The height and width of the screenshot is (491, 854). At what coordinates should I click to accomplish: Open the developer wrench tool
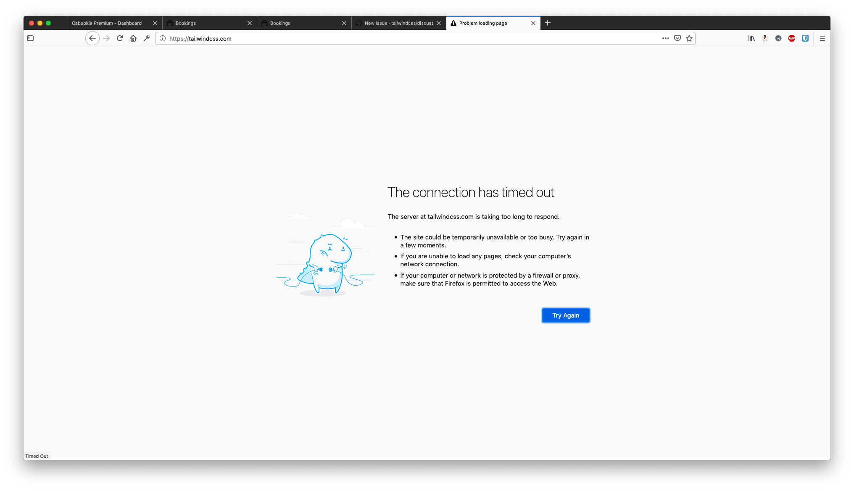point(147,38)
